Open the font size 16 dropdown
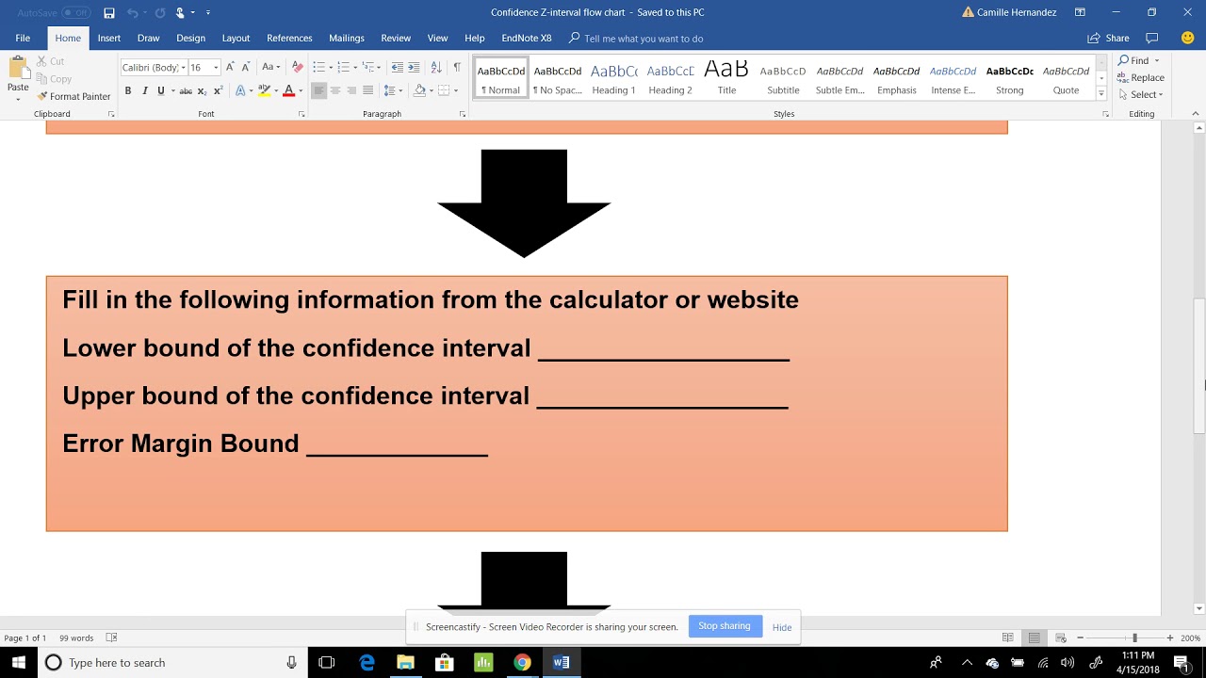This screenshot has width=1206, height=678. coord(216,68)
